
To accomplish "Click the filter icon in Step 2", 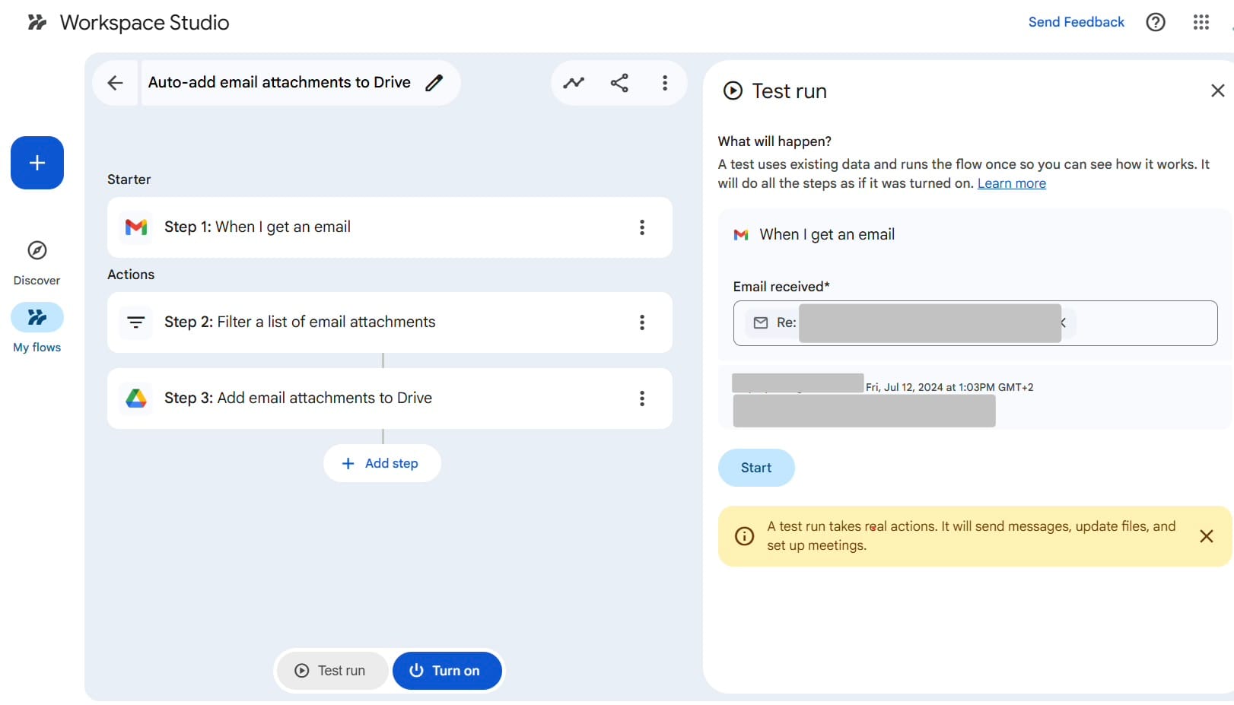I will click(x=136, y=322).
